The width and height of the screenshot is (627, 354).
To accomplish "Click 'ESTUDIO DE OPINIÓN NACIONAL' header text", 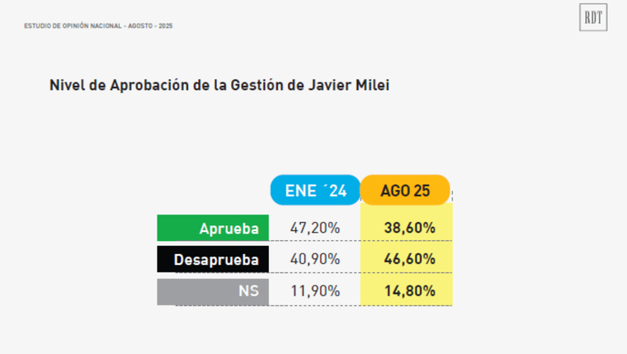I will point(74,26).
